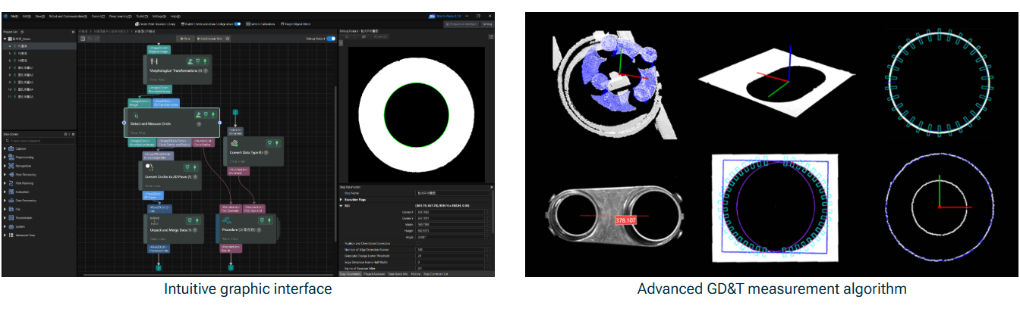Viewport: 1020px width, 318px height.
Task: Click the Advanced Step category icon
Action: coord(11,234)
